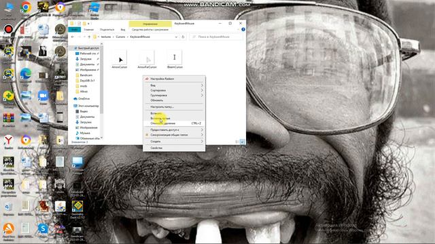
Task: Open Geometry Dash desktop icon
Action: point(77,207)
